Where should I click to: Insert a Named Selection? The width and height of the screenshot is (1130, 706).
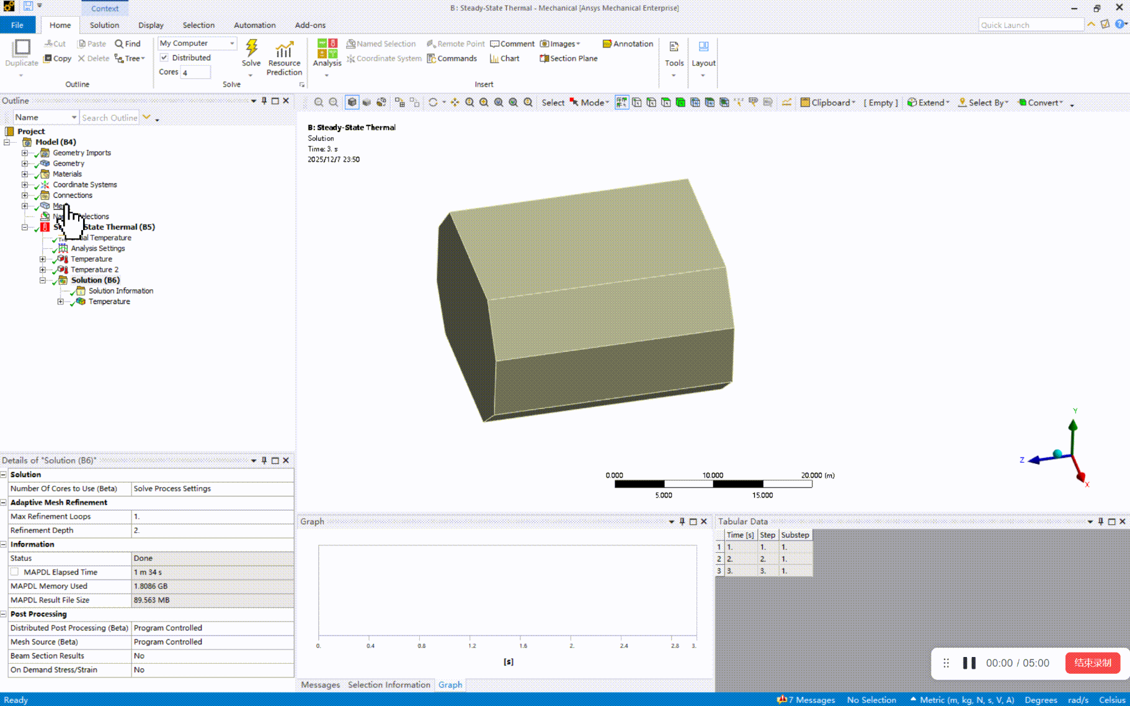tap(381, 43)
